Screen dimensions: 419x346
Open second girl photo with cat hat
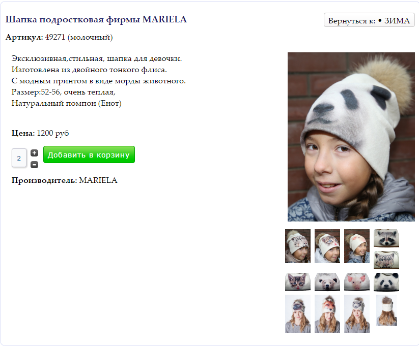point(327,246)
